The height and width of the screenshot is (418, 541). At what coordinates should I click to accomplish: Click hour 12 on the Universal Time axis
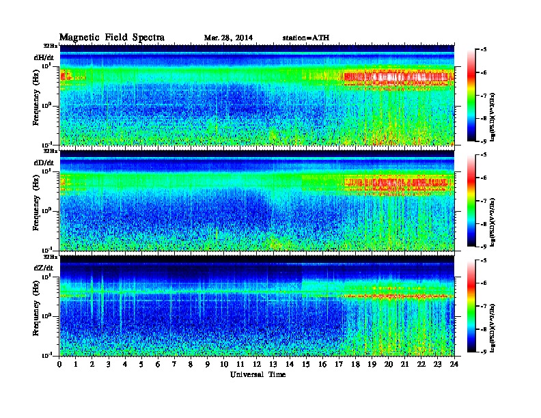(257, 364)
